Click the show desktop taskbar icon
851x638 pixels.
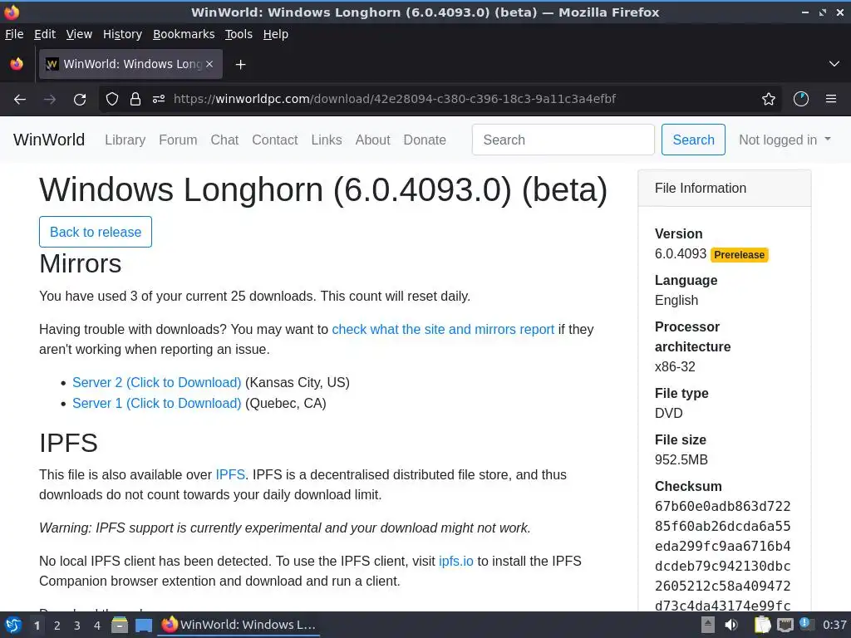click(143, 625)
